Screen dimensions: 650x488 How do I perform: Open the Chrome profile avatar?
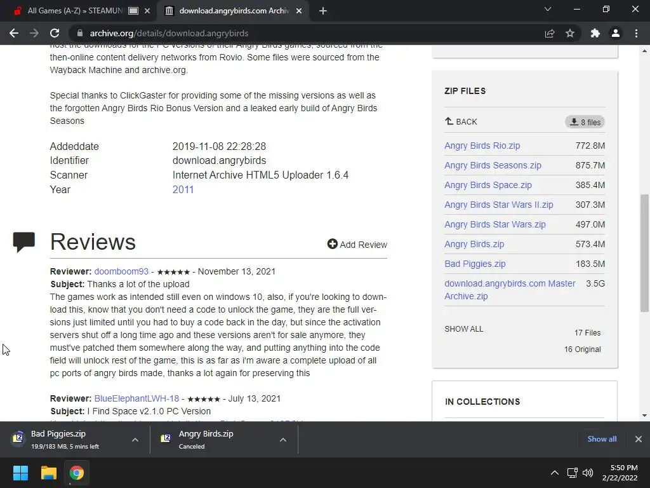[616, 33]
